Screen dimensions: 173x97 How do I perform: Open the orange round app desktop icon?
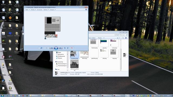10,19
